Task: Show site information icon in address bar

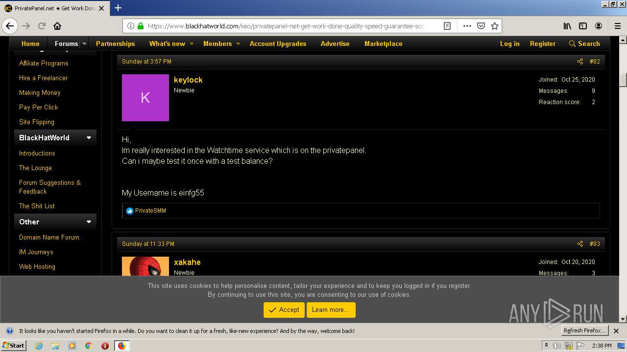Action: (131, 26)
